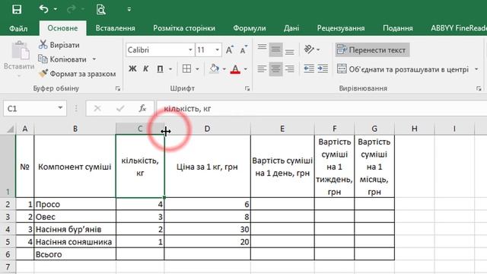The width and height of the screenshot is (487, 274).
Task: Click the Select All corner triangle
Action: click(10, 129)
